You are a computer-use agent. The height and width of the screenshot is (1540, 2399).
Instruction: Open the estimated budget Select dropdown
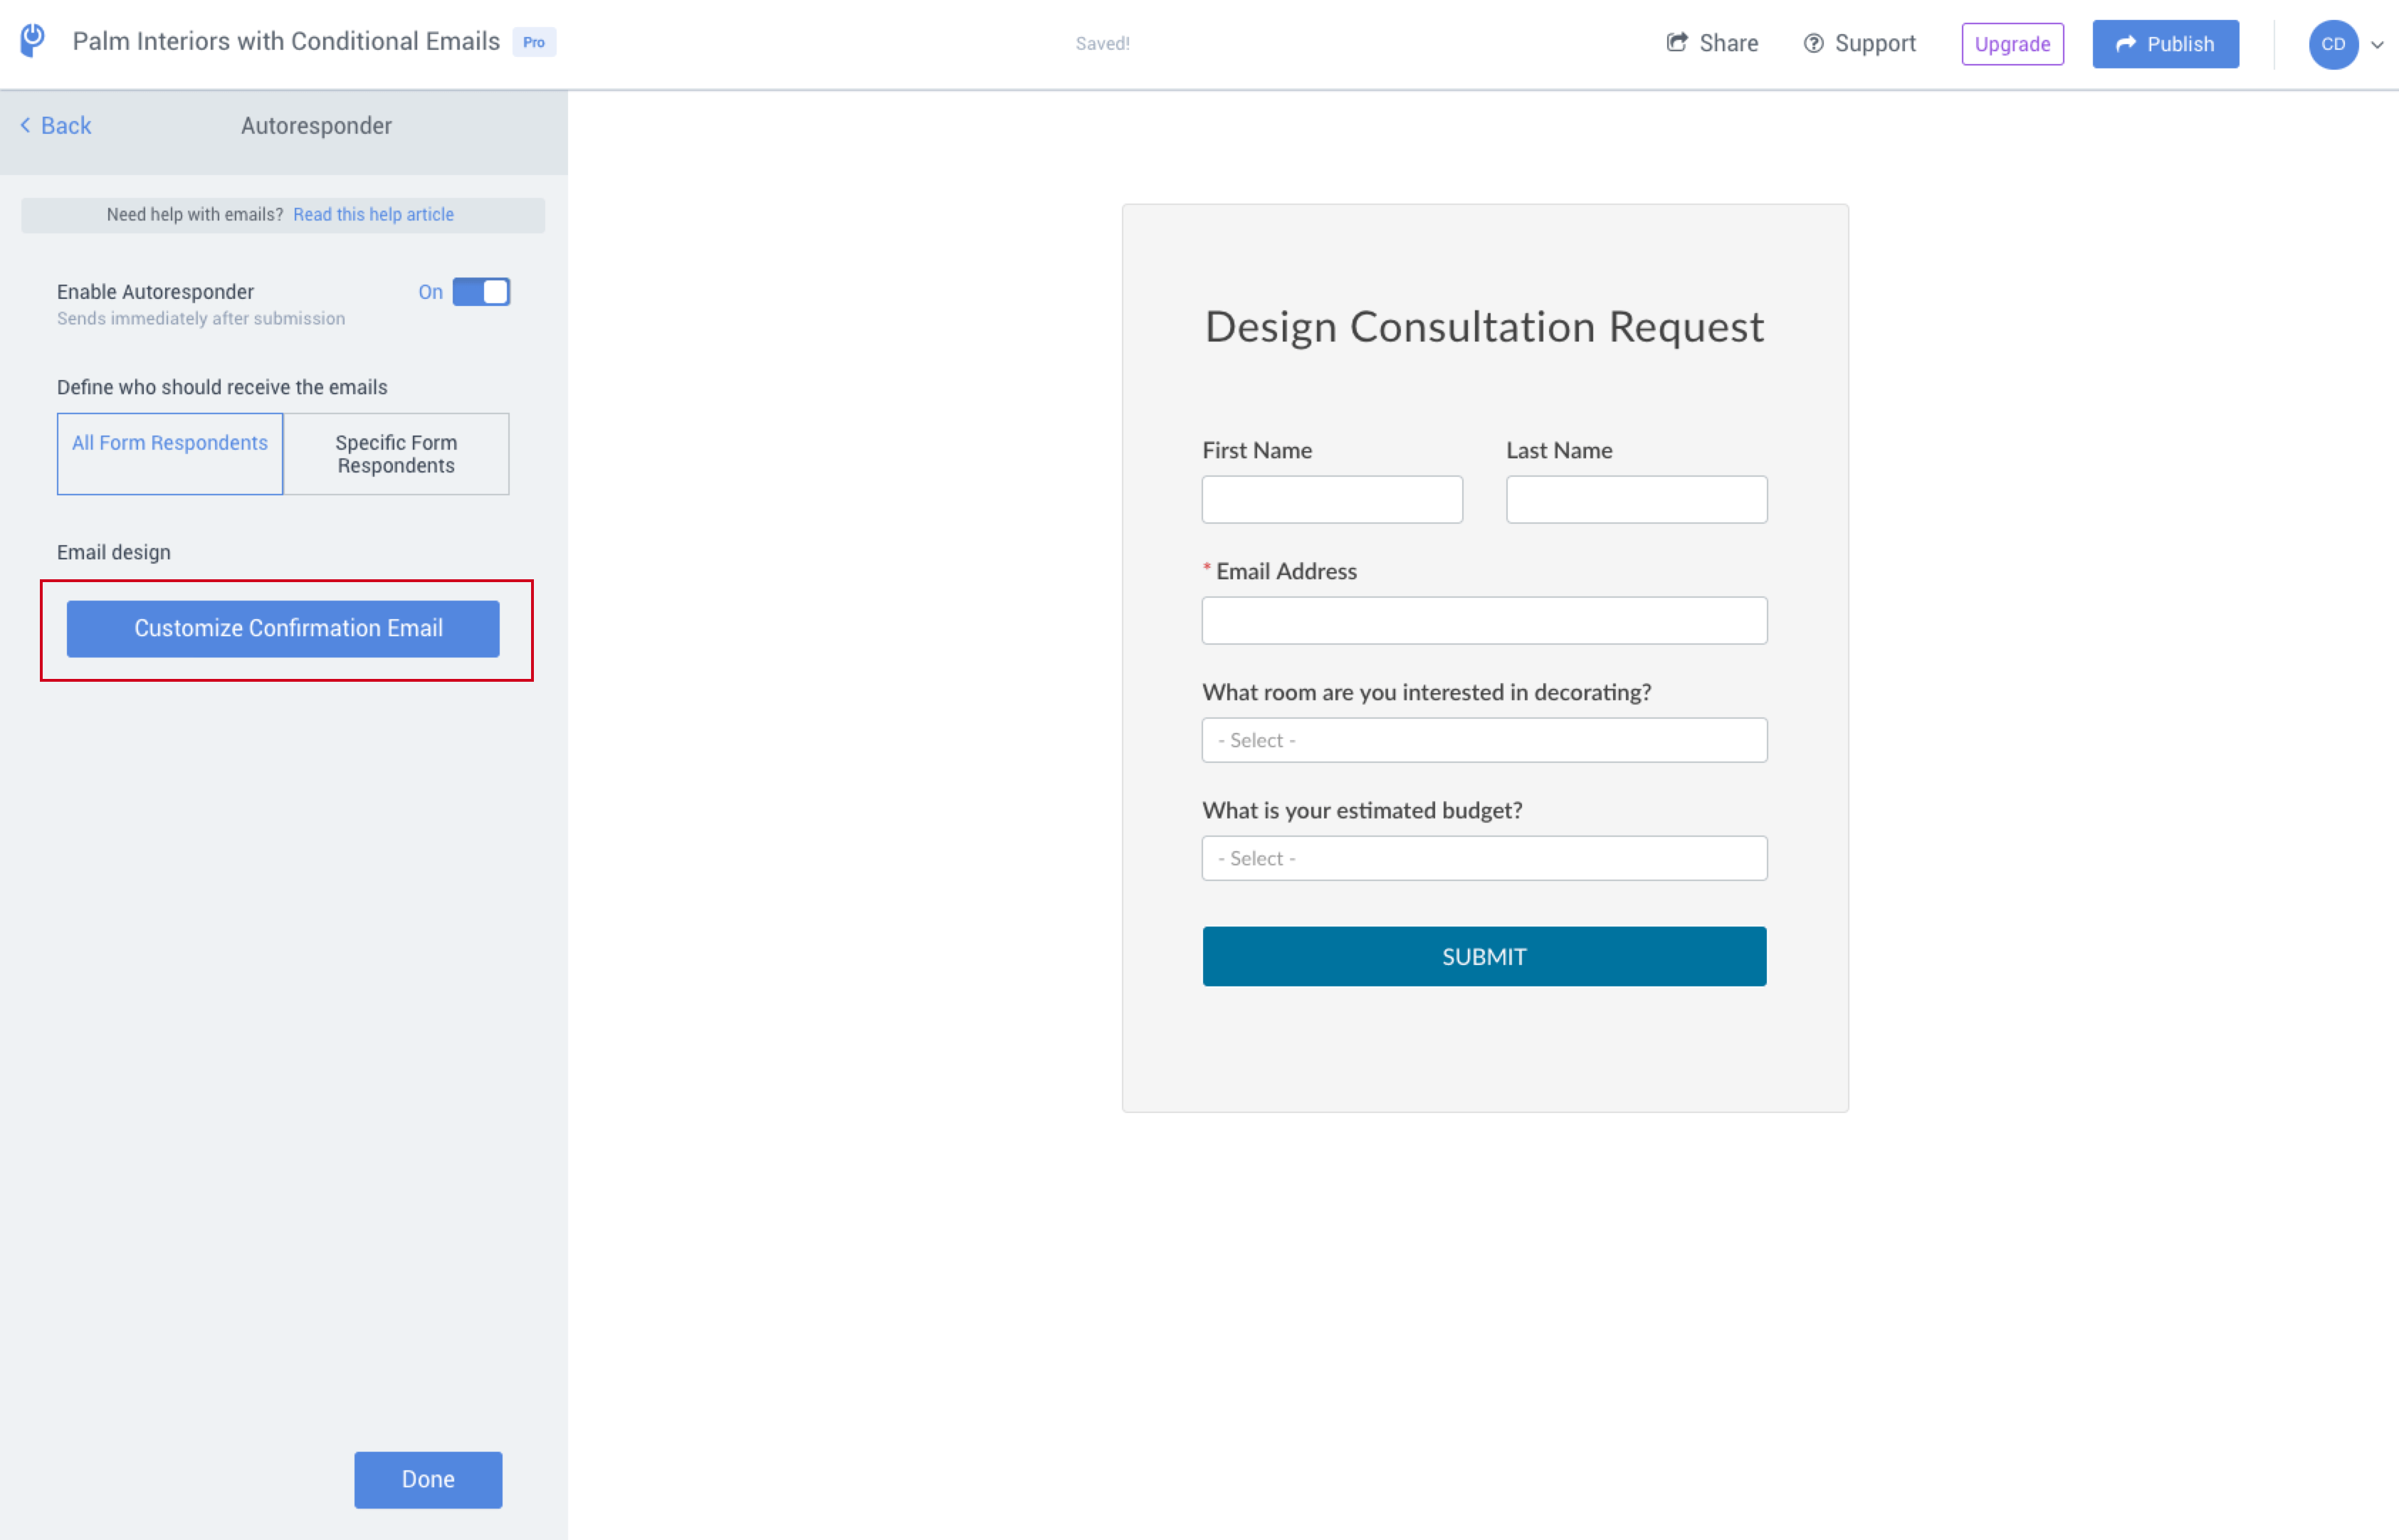point(1484,857)
